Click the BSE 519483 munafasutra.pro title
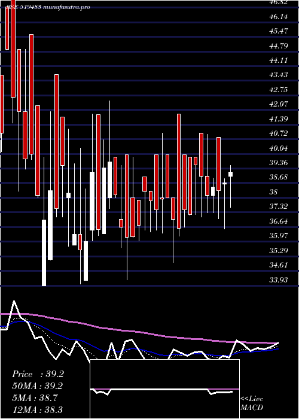This screenshot has width=299, height=419. point(47,7)
